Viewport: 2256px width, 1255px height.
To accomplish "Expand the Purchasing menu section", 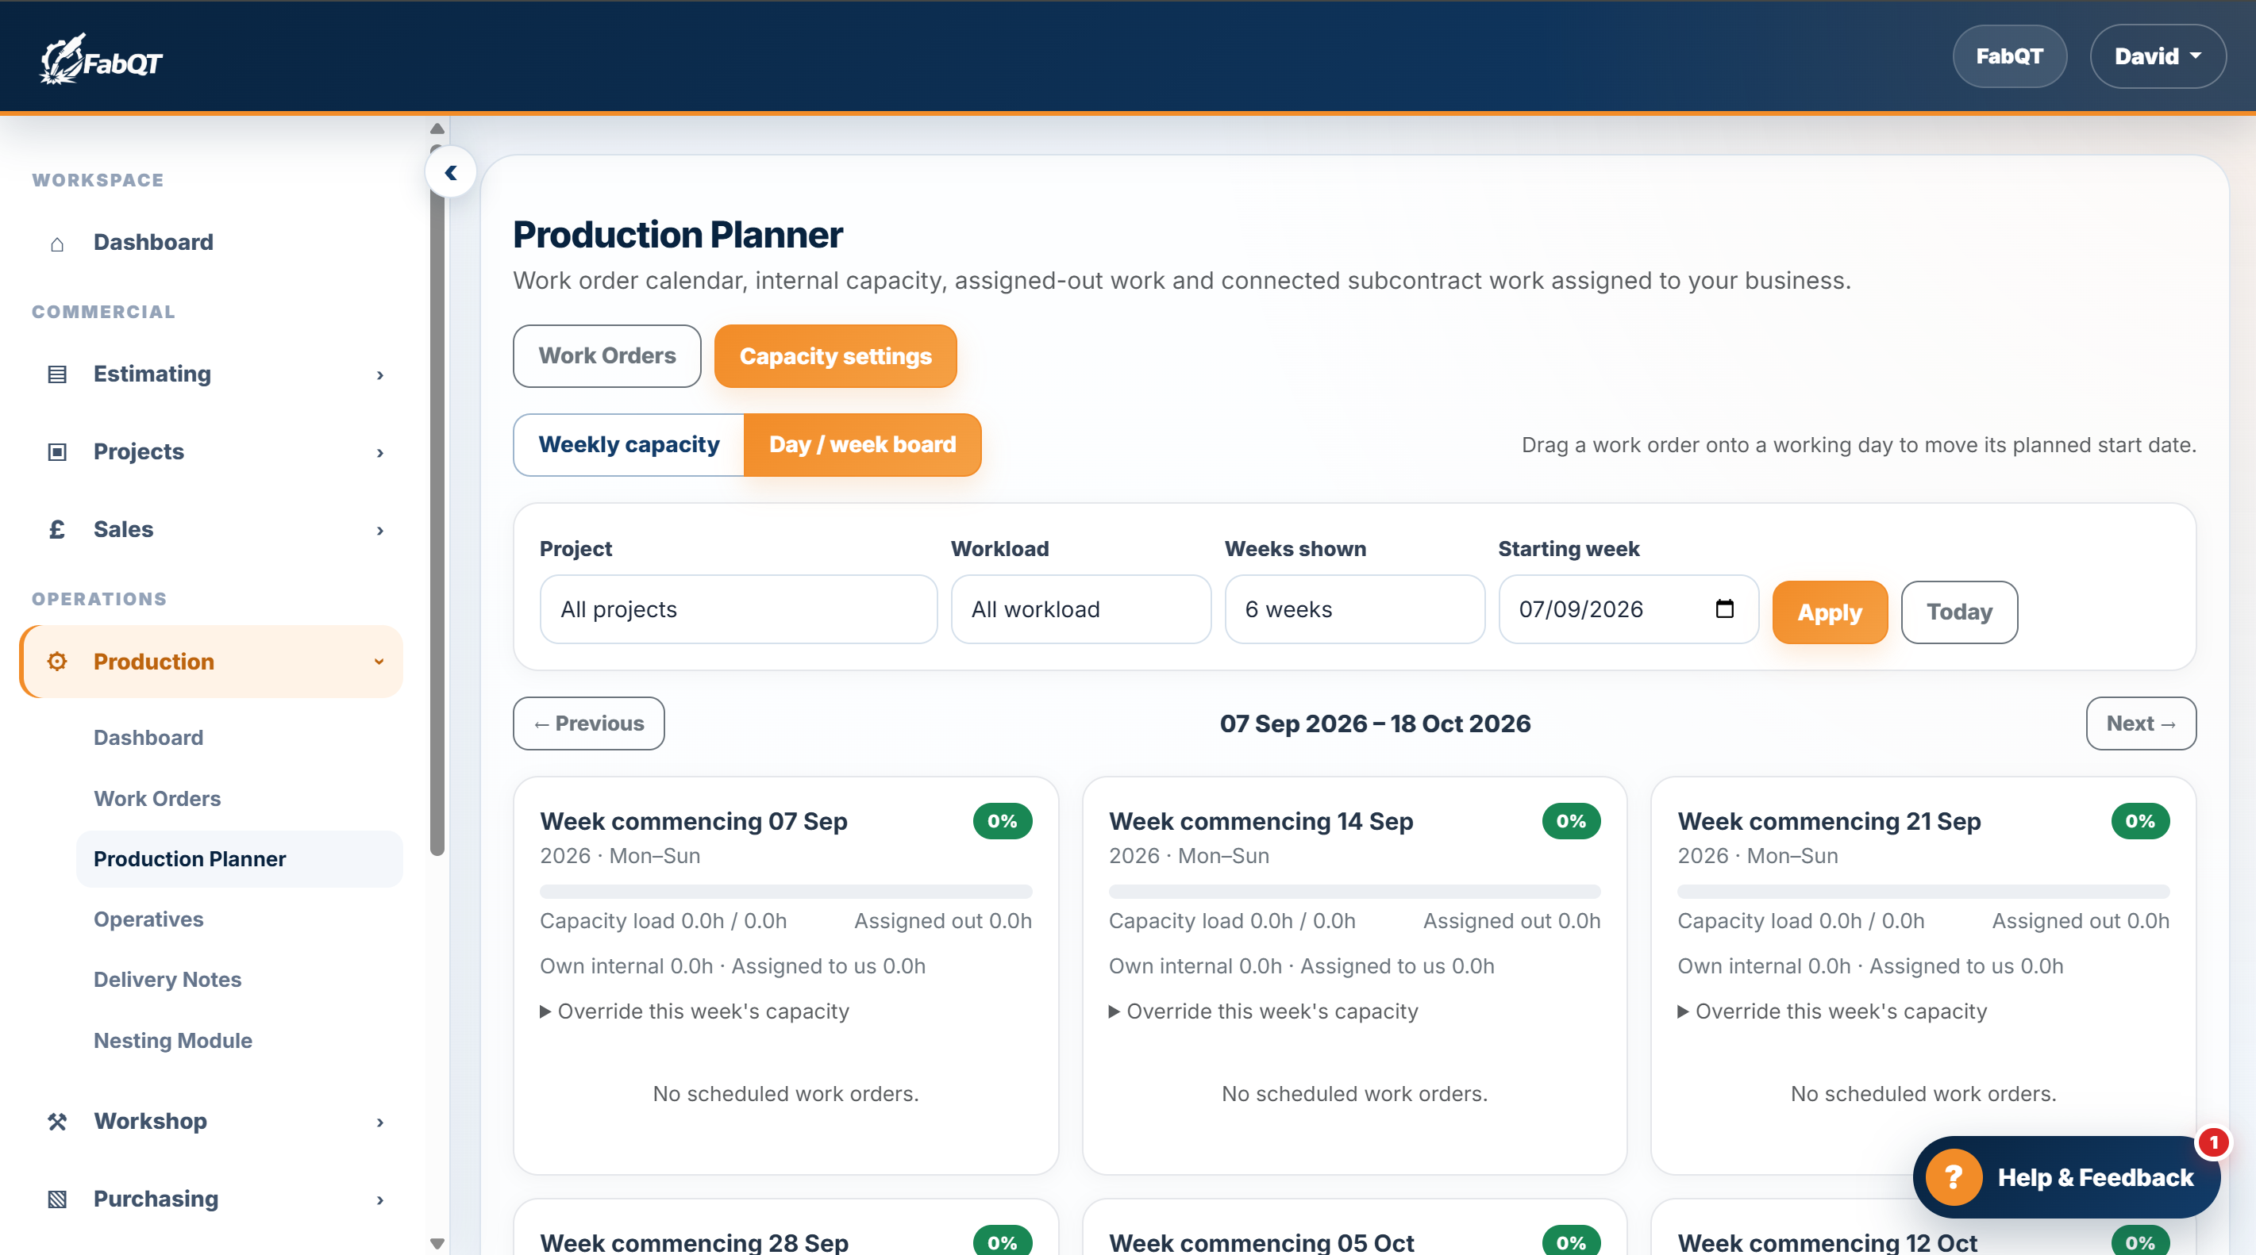I will (x=380, y=1199).
